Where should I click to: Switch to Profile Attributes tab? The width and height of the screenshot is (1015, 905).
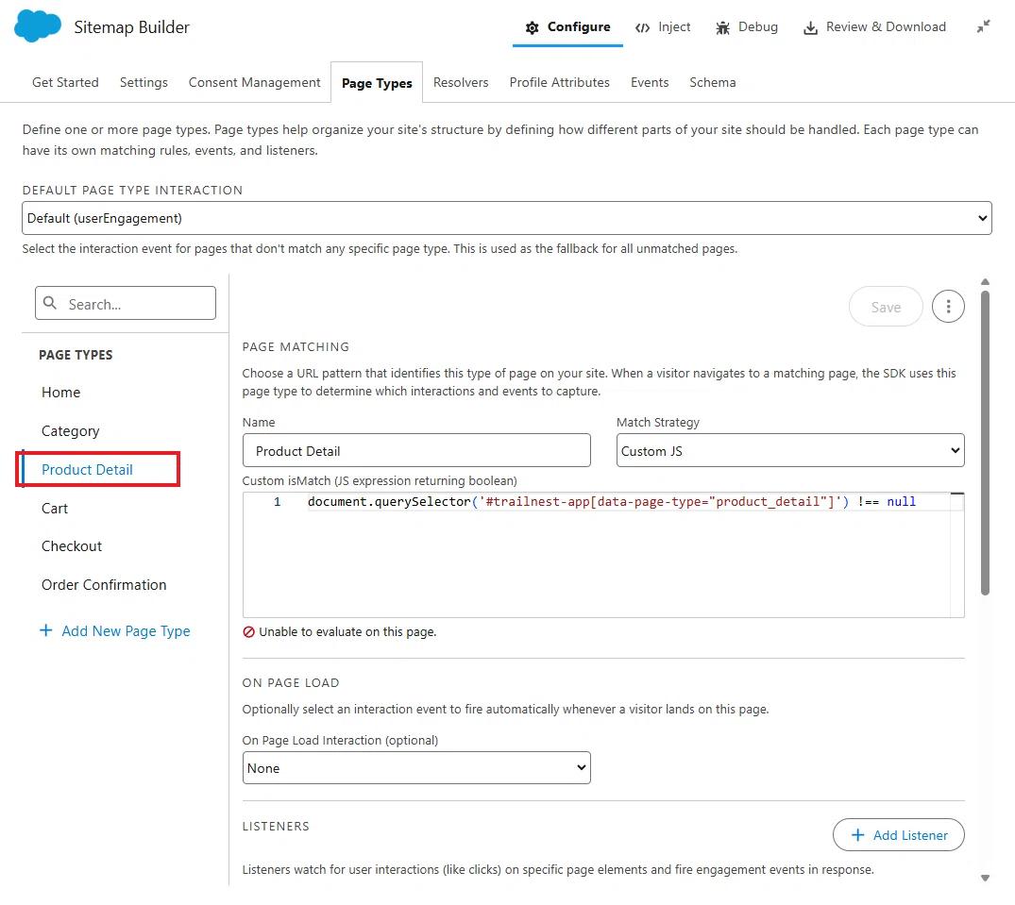tap(559, 82)
